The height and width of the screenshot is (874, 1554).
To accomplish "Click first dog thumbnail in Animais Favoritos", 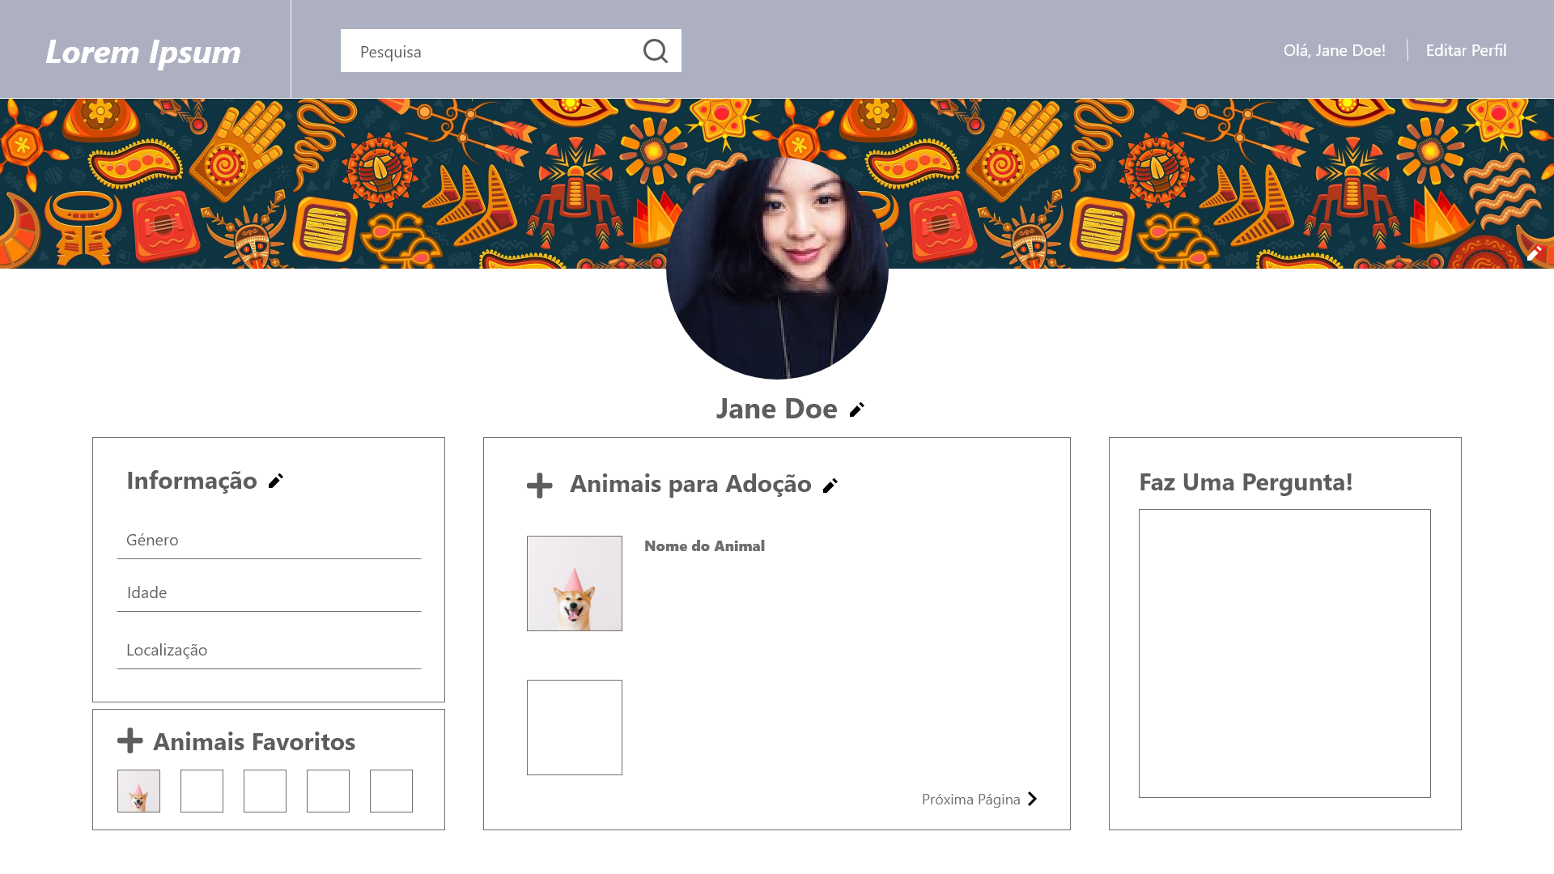I will 138,791.
